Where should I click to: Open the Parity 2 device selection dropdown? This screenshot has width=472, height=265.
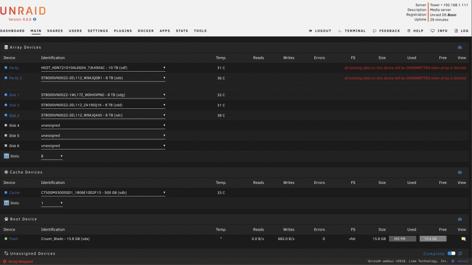tap(103, 78)
